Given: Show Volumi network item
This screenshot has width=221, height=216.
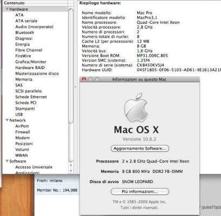Looking at the screenshot, I should click(x=22, y=150).
